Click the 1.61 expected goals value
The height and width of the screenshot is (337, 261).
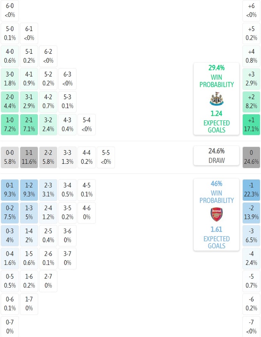[x=216, y=230]
